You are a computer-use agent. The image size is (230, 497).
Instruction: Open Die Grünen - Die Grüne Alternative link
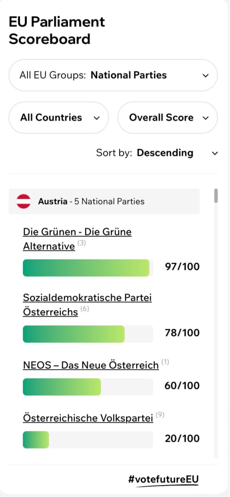click(x=77, y=239)
